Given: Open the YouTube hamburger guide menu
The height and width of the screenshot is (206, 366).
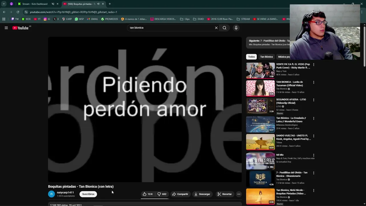Looking at the screenshot, I should click(6, 28).
